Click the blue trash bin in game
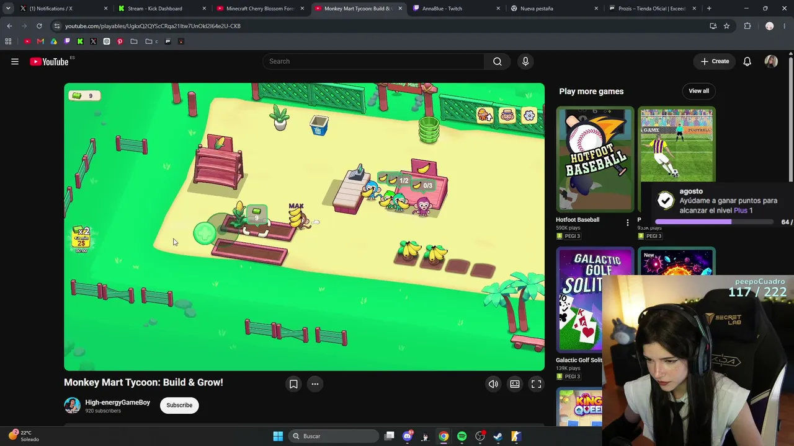 click(x=319, y=126)
